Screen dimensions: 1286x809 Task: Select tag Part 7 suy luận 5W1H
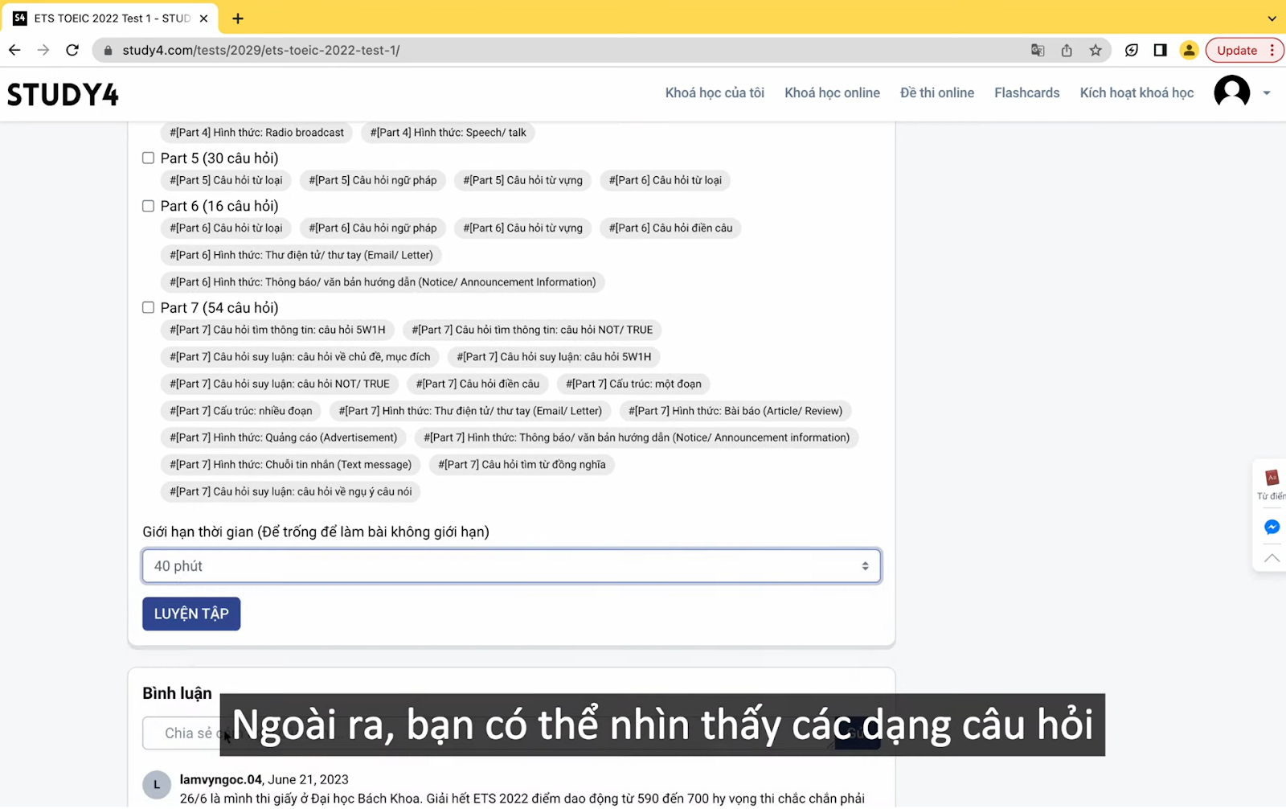pos(554,357)
